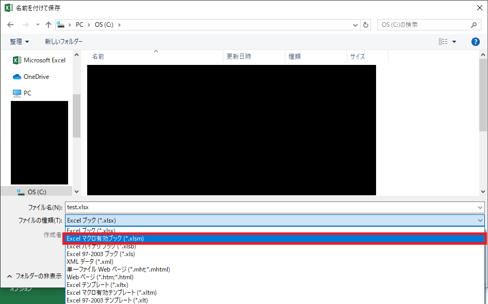Refresh the current folder view
The image size is (488, 304).
click(366, 25)
